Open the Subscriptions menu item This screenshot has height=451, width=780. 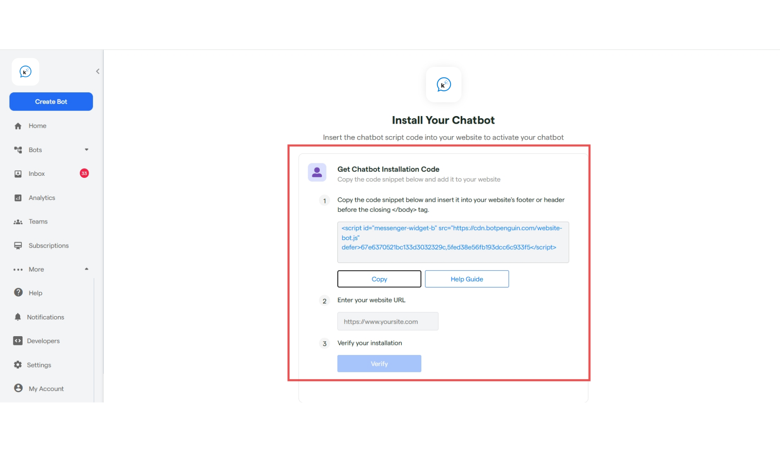pyautogui.click(x=48, y=246)
